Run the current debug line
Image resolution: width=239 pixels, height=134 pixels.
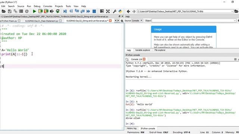coord(71,11)
